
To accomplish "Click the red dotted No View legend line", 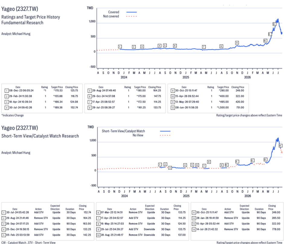I will [165, 135].
